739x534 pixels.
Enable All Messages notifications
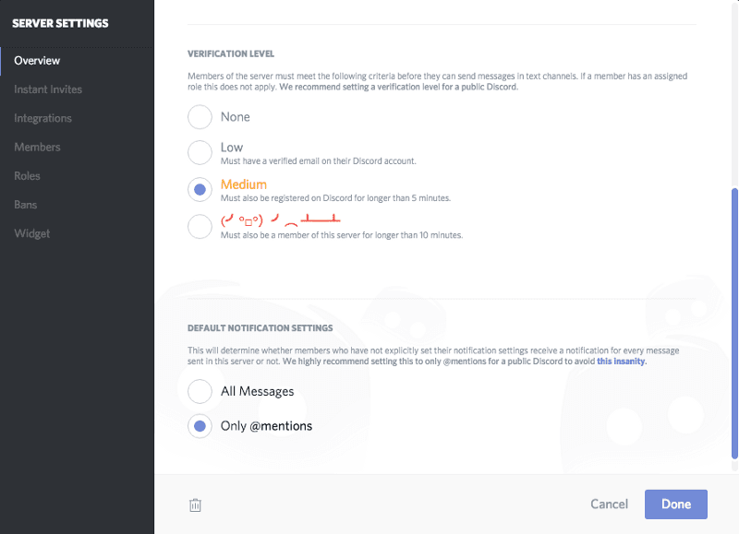[x=200, y=391]
